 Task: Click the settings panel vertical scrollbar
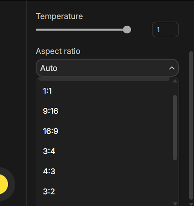[191, 125]
